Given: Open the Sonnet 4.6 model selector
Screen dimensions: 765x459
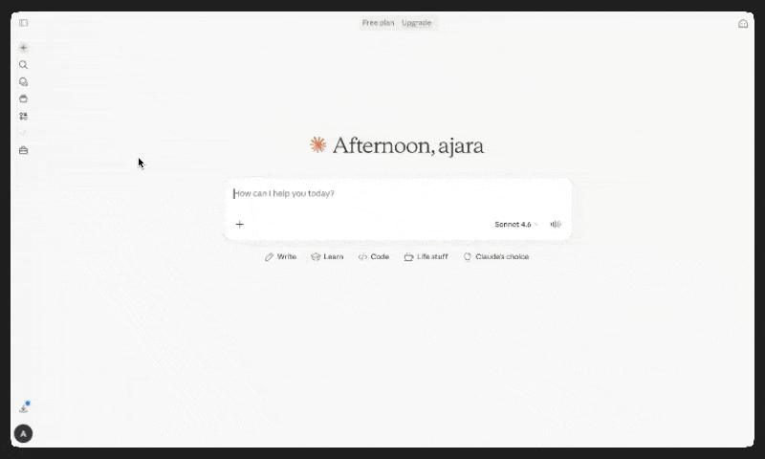Looking at the screenshot, I should click(x=516, y=225).
